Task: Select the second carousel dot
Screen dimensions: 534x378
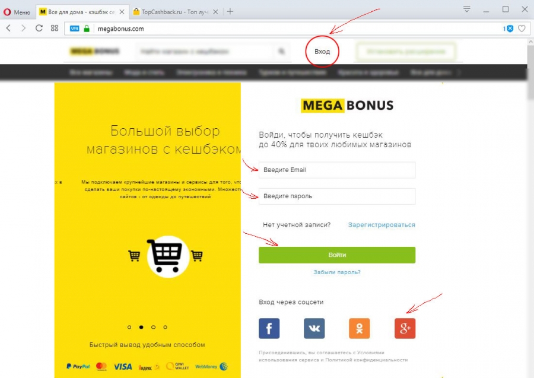Action: (x=141, y=327)
